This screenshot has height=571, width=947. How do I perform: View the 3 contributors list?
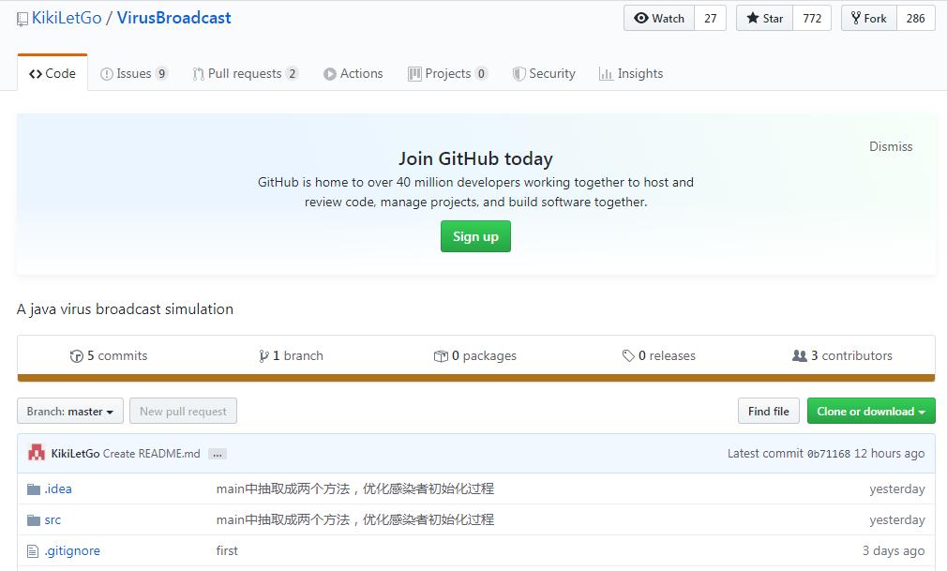coord(842,356)
